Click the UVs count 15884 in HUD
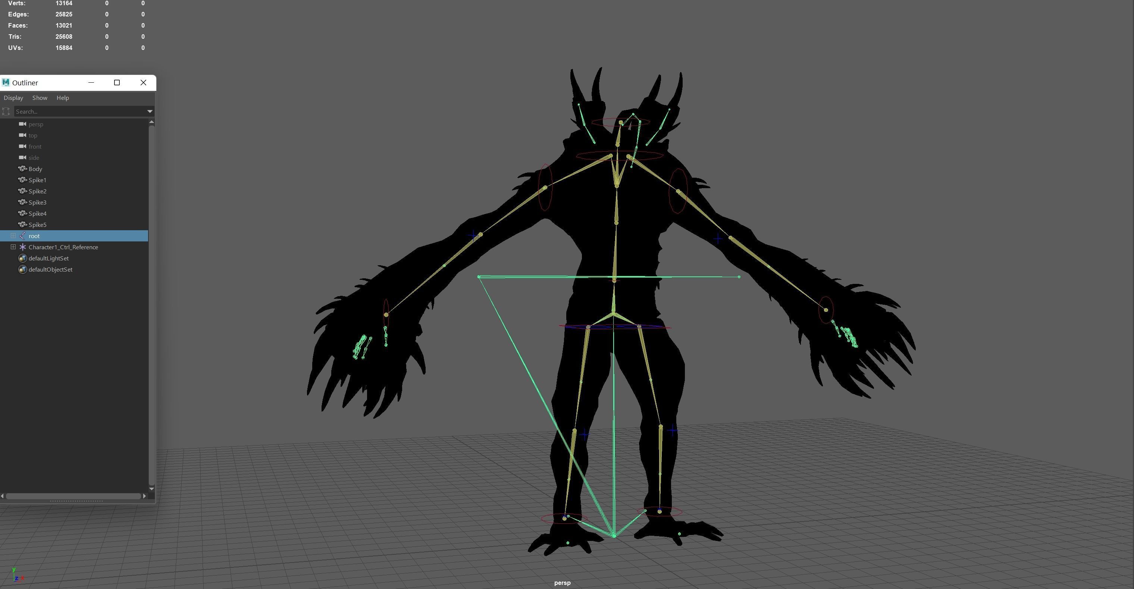1134x589 pixels. [x=64, y=48]
